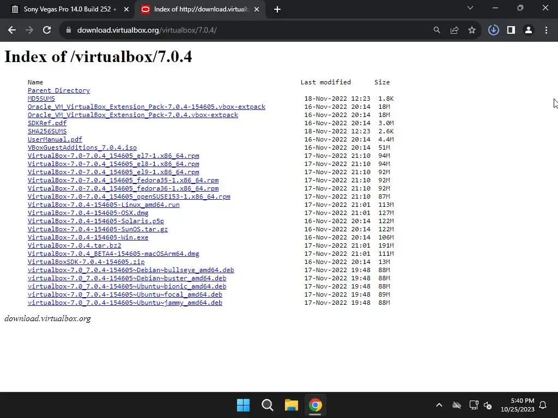This screenshot has width=558, height=418.
Task: Download the Debian buster deb package
Action: (x=127, y=278)
